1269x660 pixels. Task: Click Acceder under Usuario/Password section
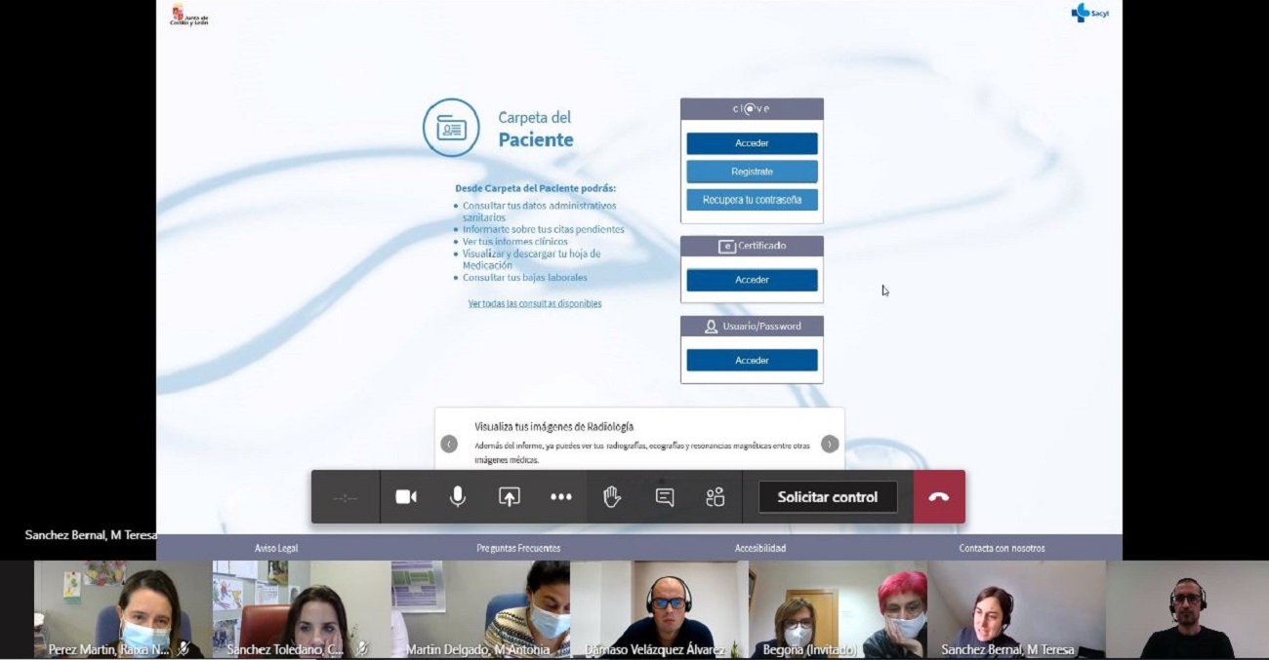pyautogui.click(x=752, y=361)
